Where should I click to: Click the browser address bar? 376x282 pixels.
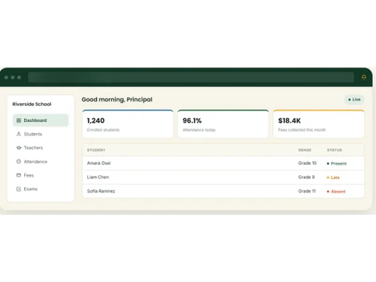[191, 77]
